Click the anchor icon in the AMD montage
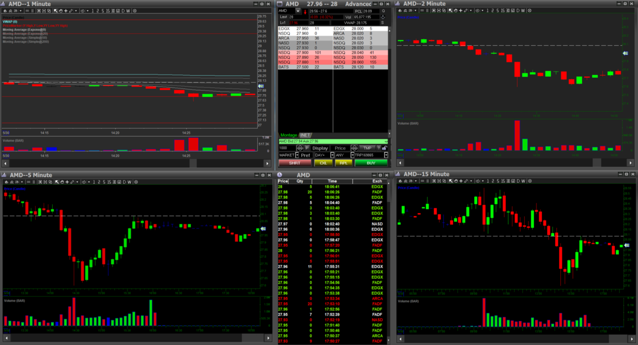The width and height of the screenshot is (638, 345). (383, 17)
